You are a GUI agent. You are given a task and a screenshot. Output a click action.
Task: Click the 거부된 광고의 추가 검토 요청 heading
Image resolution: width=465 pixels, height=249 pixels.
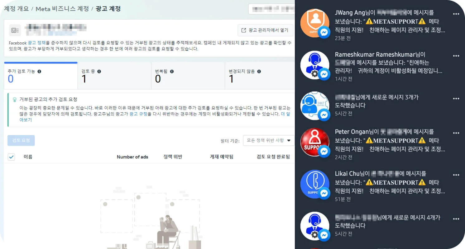[x=48, y=100]
